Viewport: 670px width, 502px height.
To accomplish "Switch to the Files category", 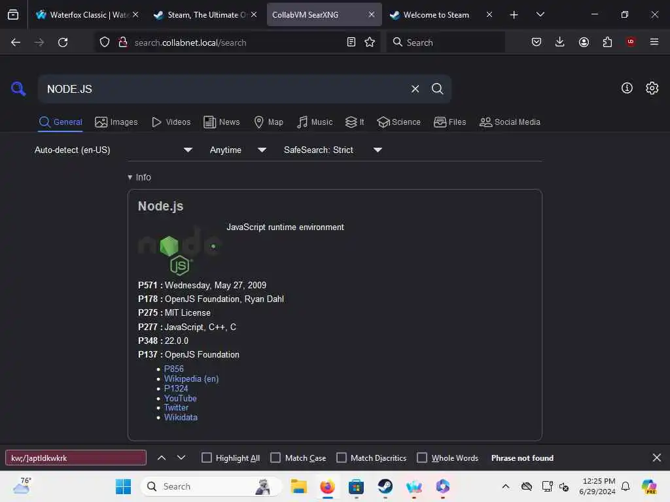I will pyautogui.click(x=450, y=122).
